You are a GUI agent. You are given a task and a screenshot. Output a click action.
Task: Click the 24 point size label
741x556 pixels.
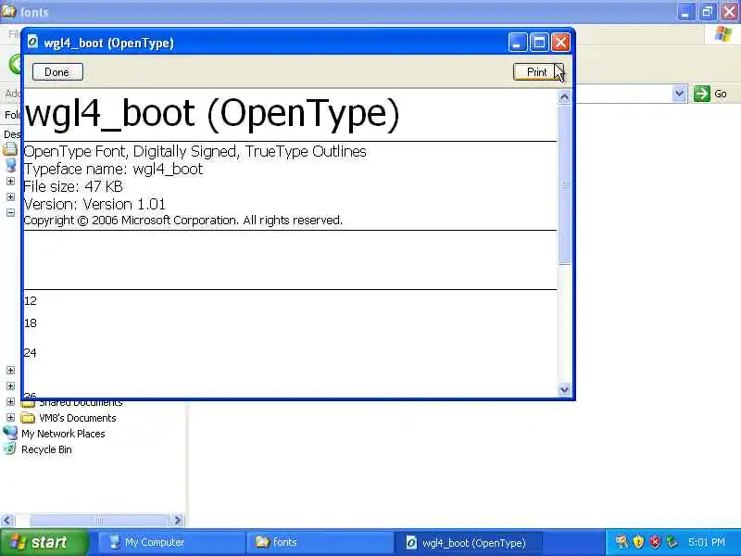click(x=31, y=353)
